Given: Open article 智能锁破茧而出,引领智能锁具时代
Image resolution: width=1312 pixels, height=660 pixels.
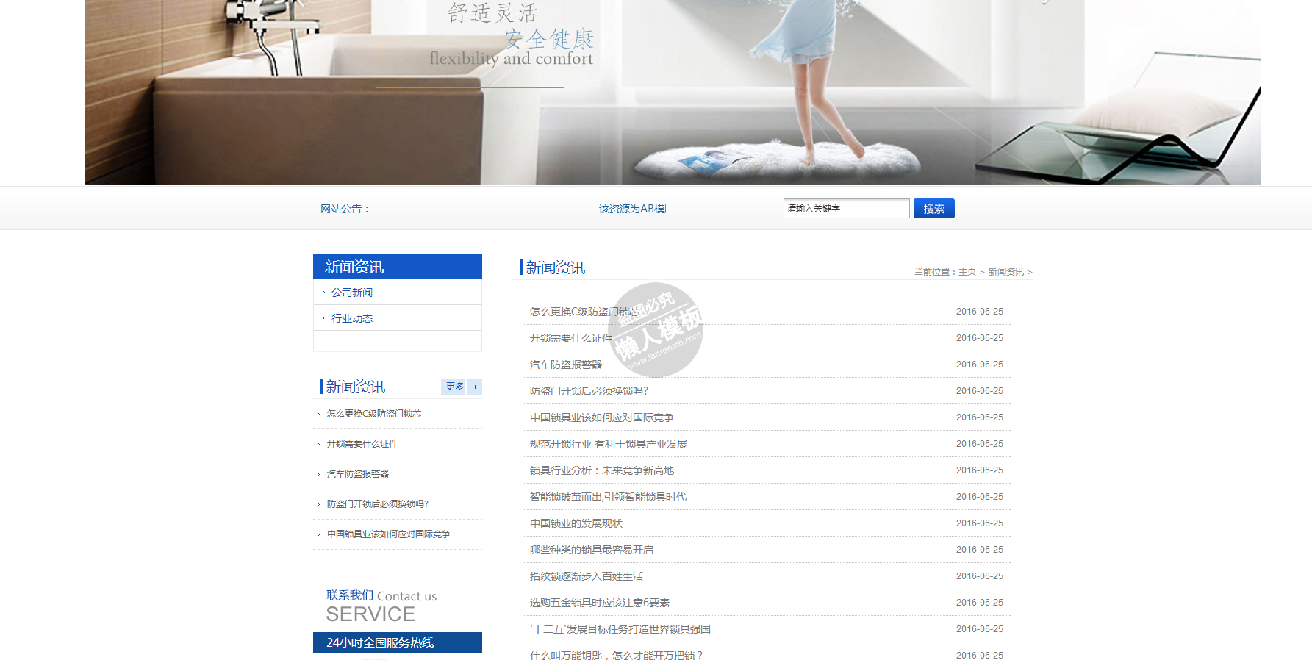Looking at the screenshot, I should coord(608,497).
